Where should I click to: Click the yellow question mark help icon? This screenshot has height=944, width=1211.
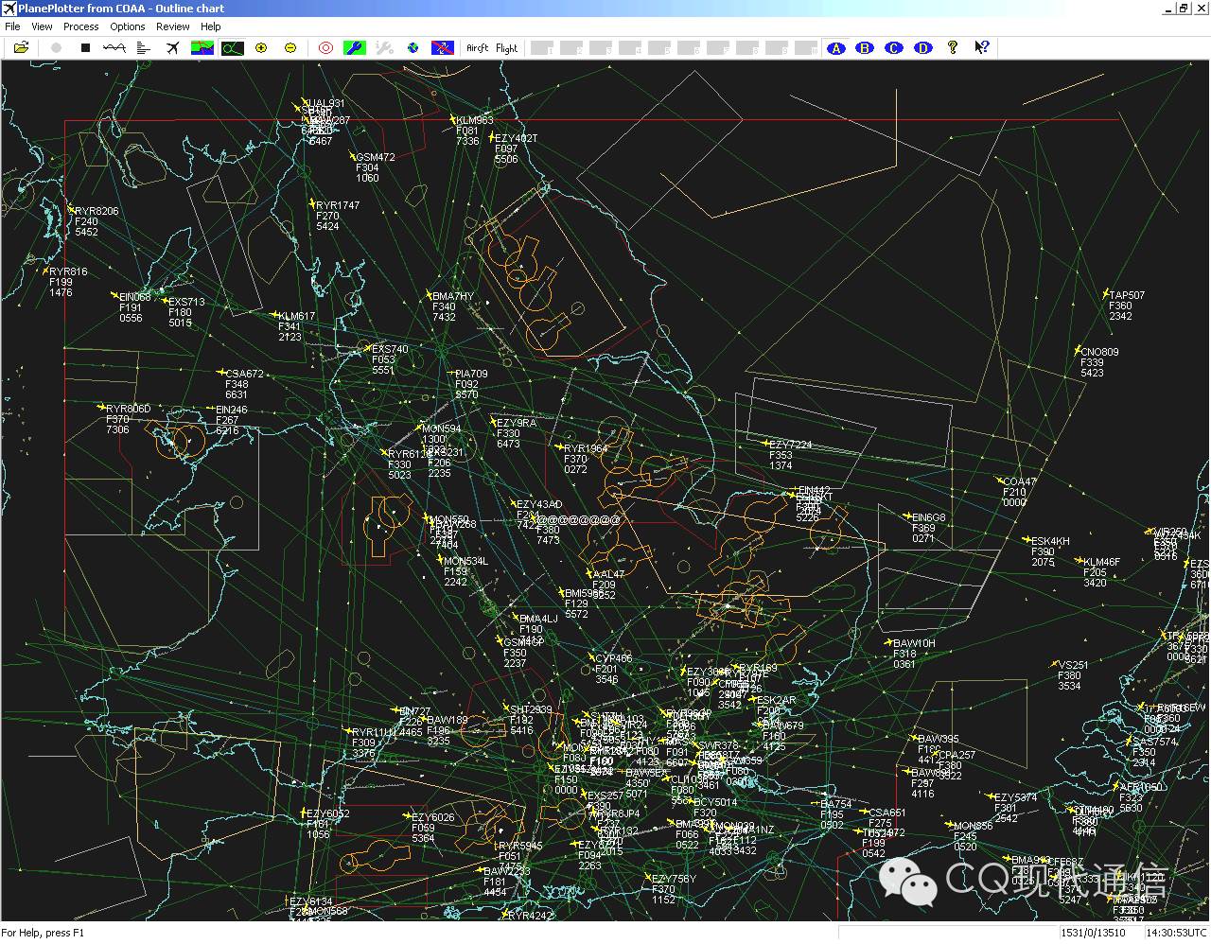click(x=953, y=47)
